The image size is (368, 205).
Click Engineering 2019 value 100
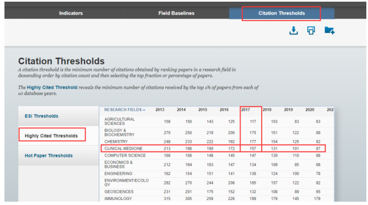[x=296, y=173]
